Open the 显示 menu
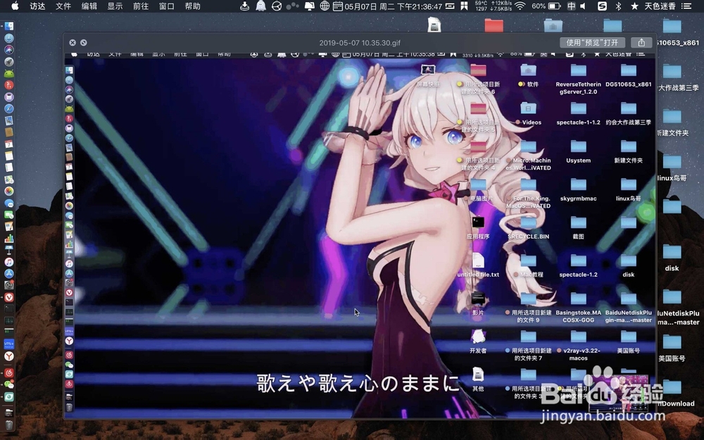The width and height of the screenshot is (704, 440). coord(115,6)
